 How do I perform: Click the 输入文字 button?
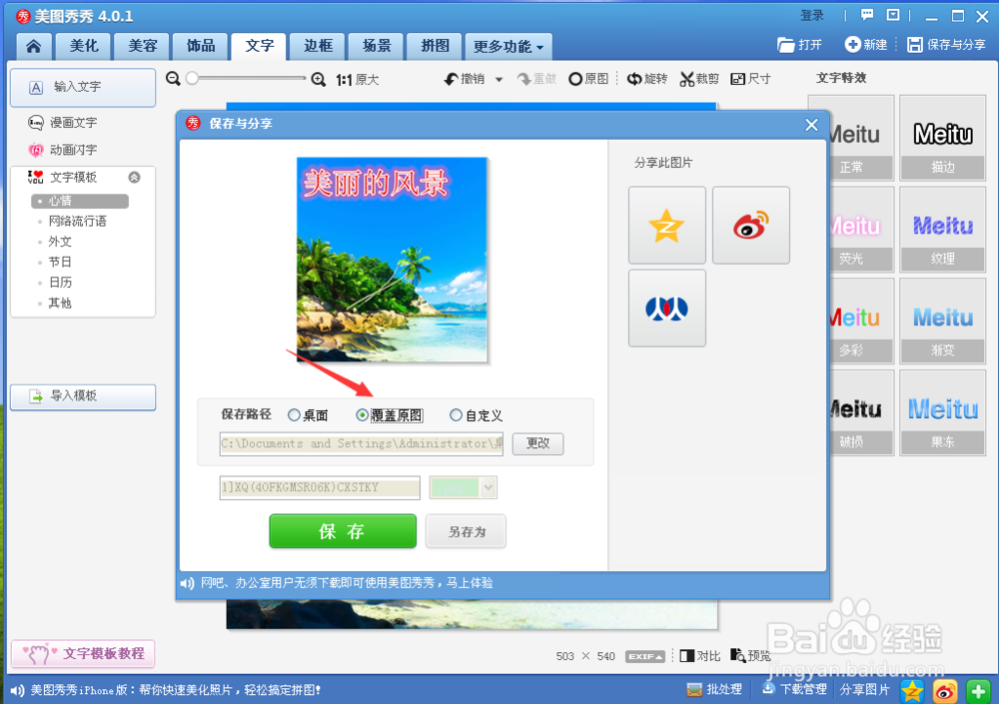pyautogui.click(x=83, y=87)
